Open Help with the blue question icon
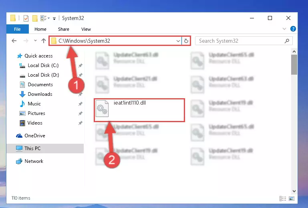 293,29
